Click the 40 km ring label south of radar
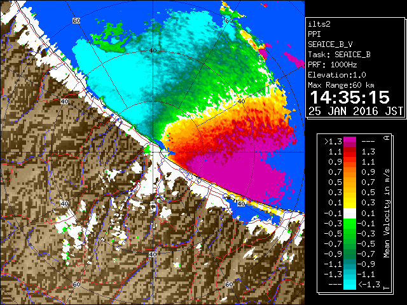Screen dimensions: 407x305 153,254
